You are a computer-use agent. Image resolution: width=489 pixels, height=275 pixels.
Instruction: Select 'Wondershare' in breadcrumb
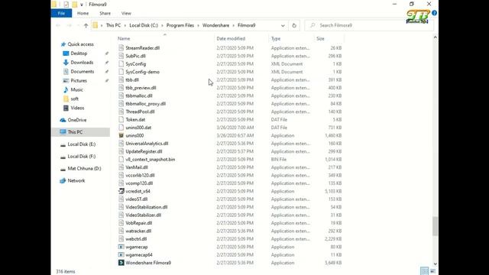215,25
